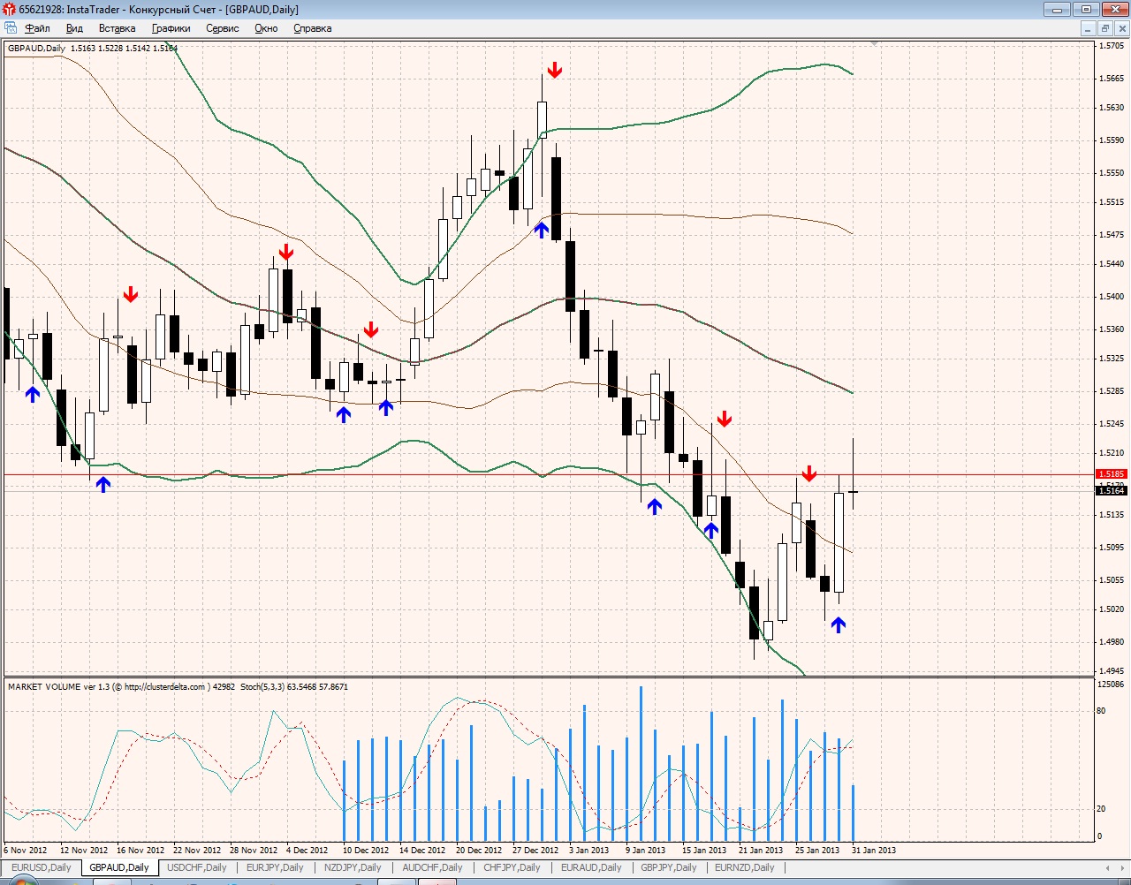This screenshot has height=885, width=1131.
Task: Restore down the GBPAUD chart child window
Action: [x=1104, y=28]
